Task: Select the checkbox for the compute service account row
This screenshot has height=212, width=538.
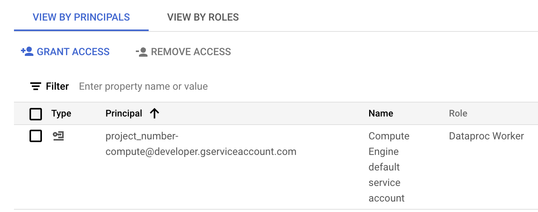Action: [36, 136]
